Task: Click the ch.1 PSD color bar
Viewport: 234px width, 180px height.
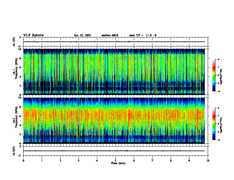Action: point(214,75)
